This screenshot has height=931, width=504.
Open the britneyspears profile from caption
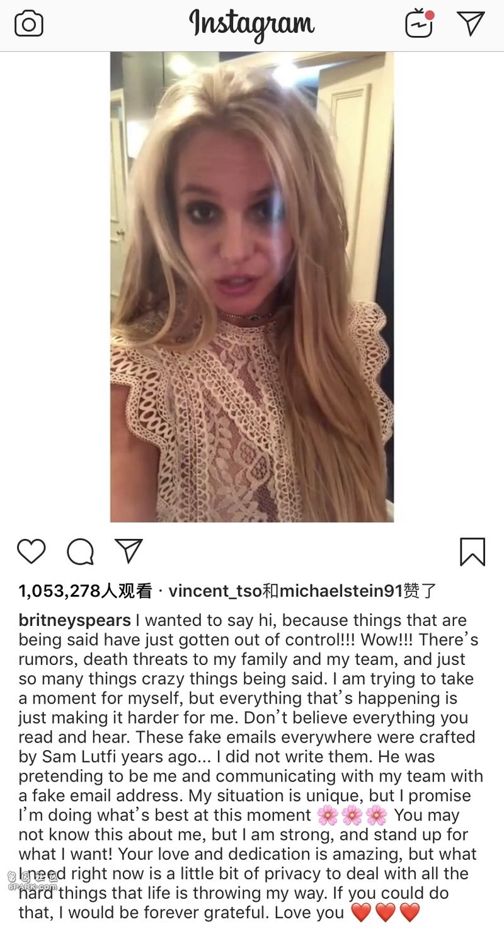75,621
